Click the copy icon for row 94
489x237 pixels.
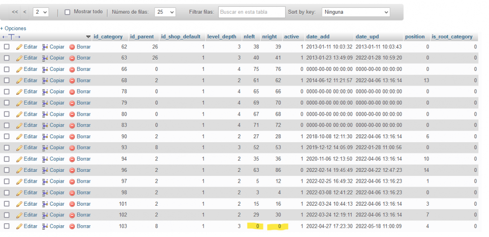(45, 159)
